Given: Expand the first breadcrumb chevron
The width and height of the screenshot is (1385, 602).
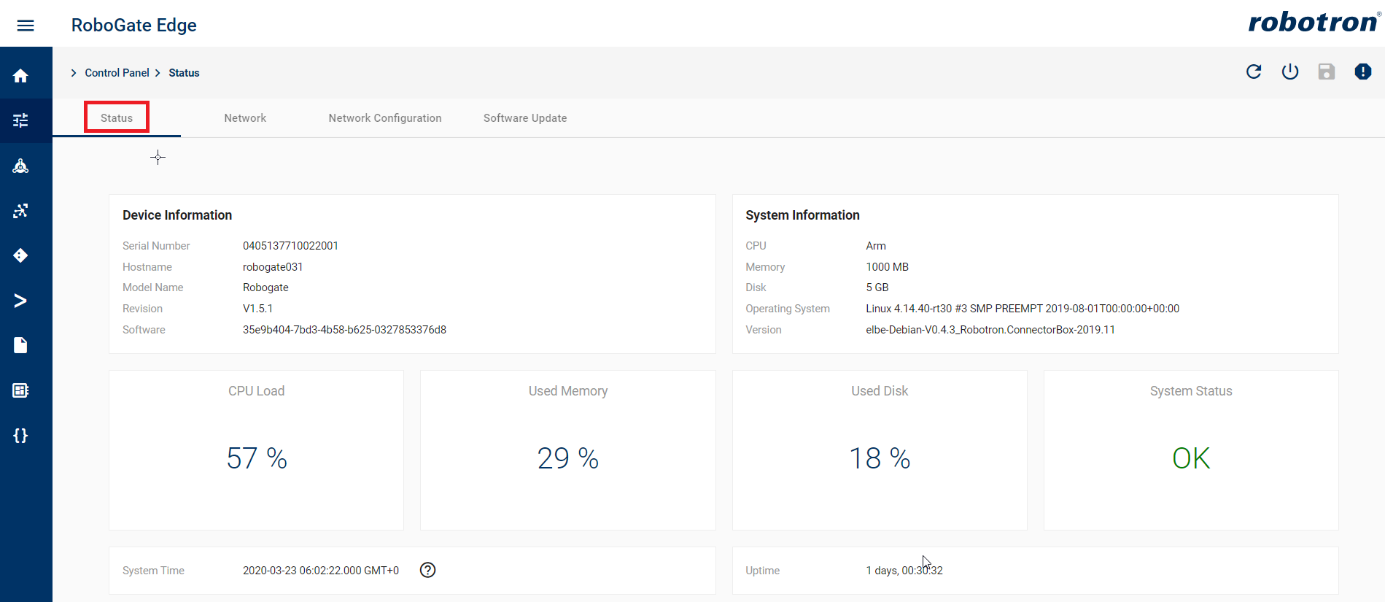Looking at the screenshot, I should [x=74, y=73].
